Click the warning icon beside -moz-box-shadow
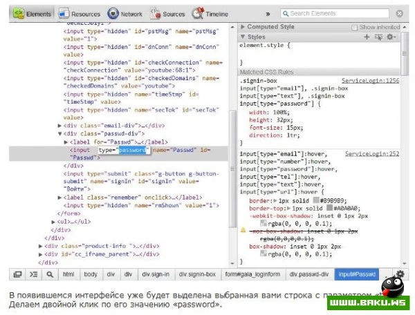This screenshot has height=315, width=415. tap(243, 230)
